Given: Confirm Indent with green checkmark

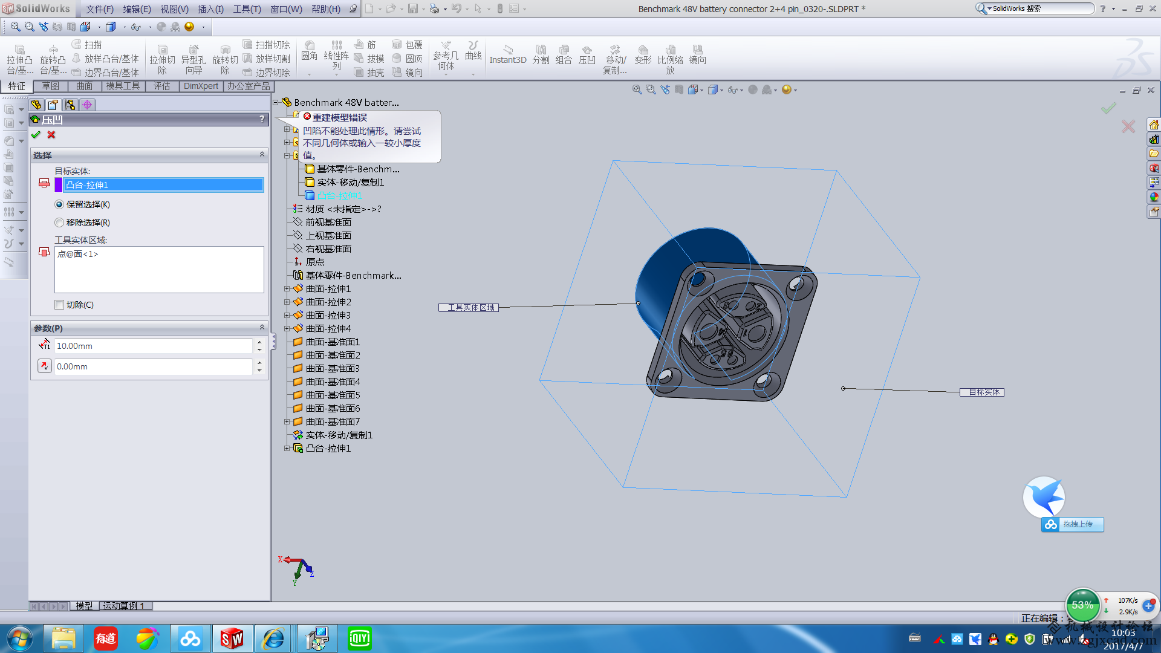Looking at the screenshot, I should click(x=36, y=135).
